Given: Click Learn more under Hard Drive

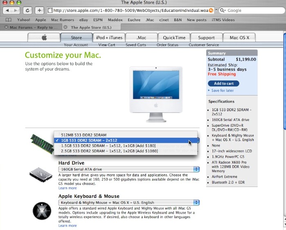Looking at the screenshot, I should coord(68,188).
